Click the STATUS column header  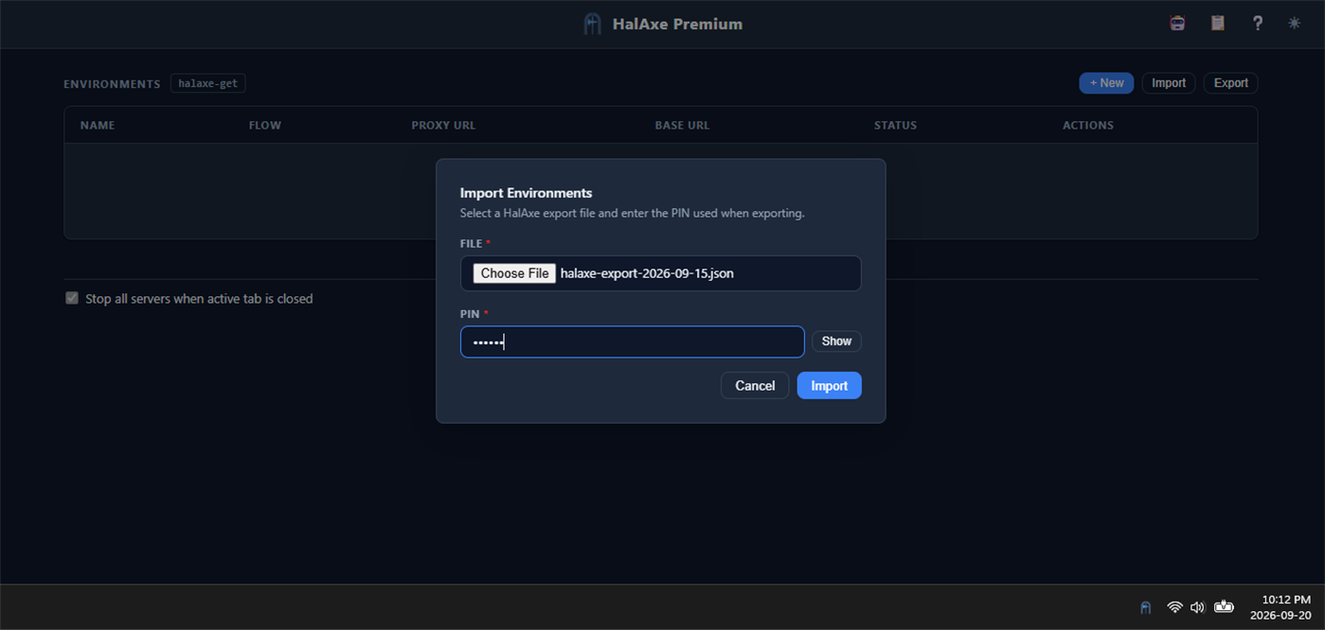(x=895, y=125)
